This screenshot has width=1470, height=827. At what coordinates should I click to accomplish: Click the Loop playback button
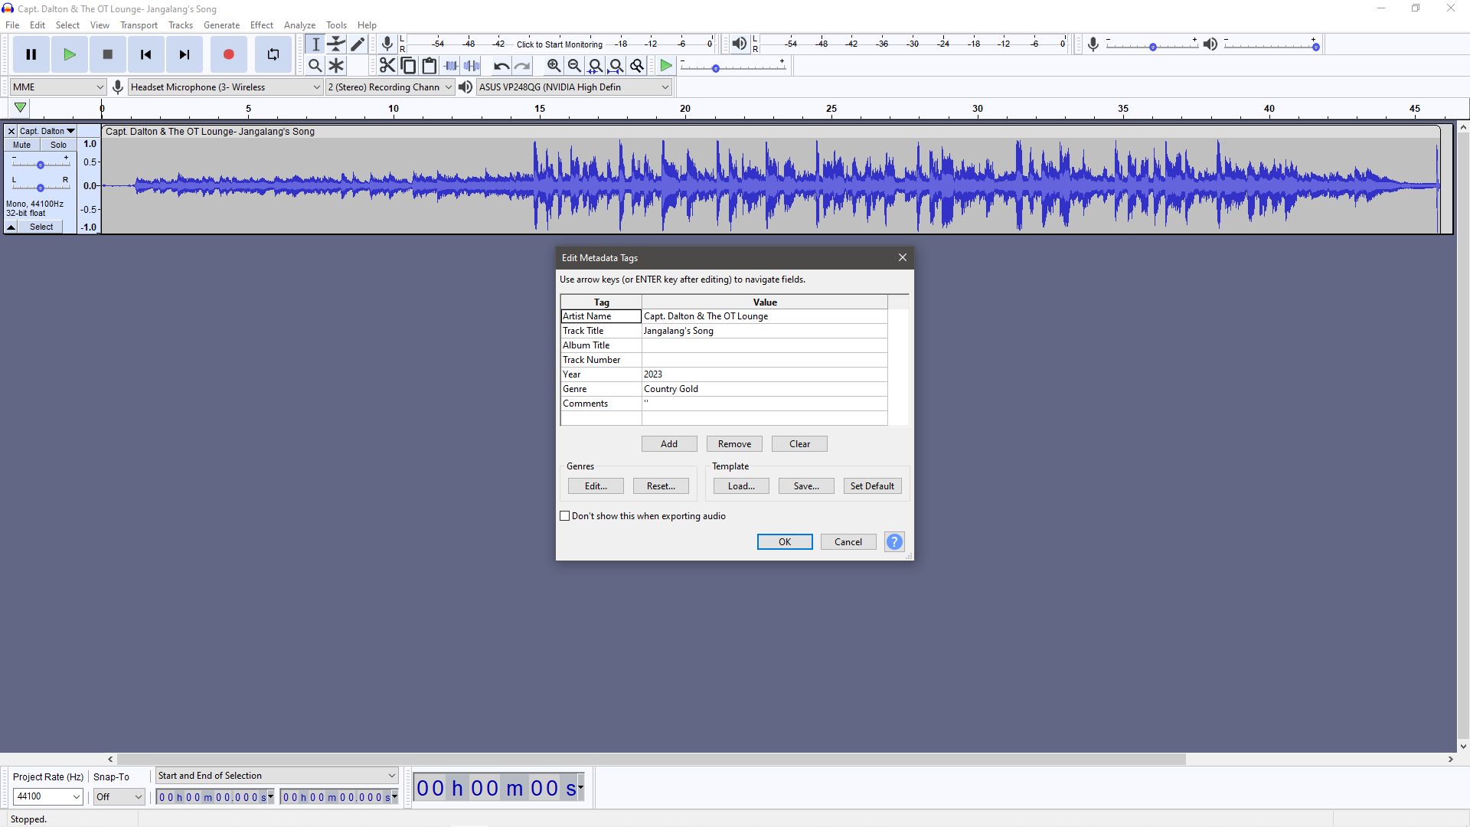[x=273, y=54]
